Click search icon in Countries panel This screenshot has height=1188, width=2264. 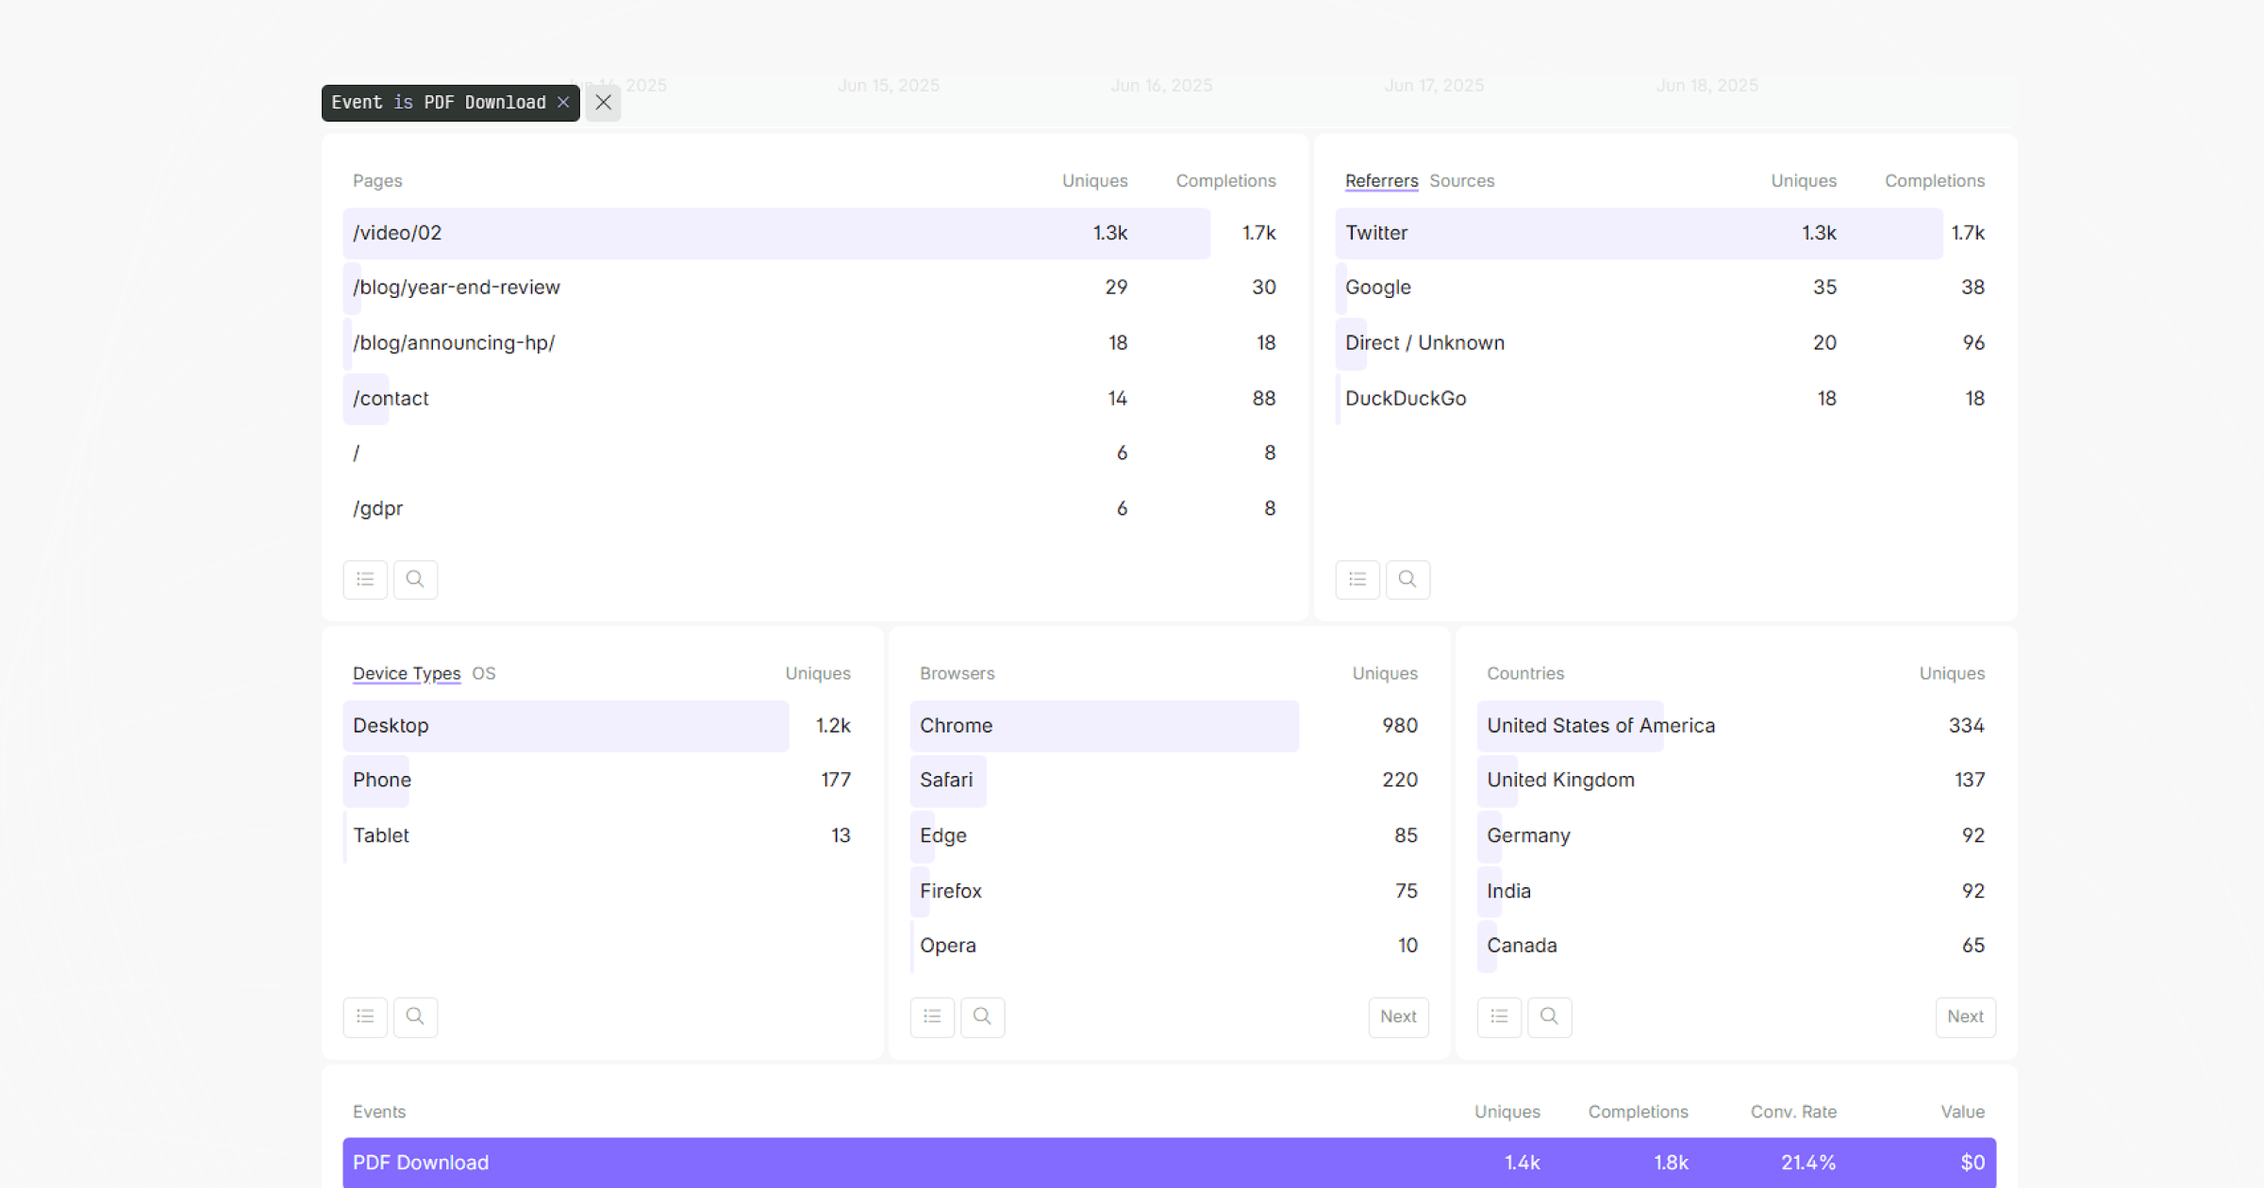pyautogui.click(x=1549, y=1016)
